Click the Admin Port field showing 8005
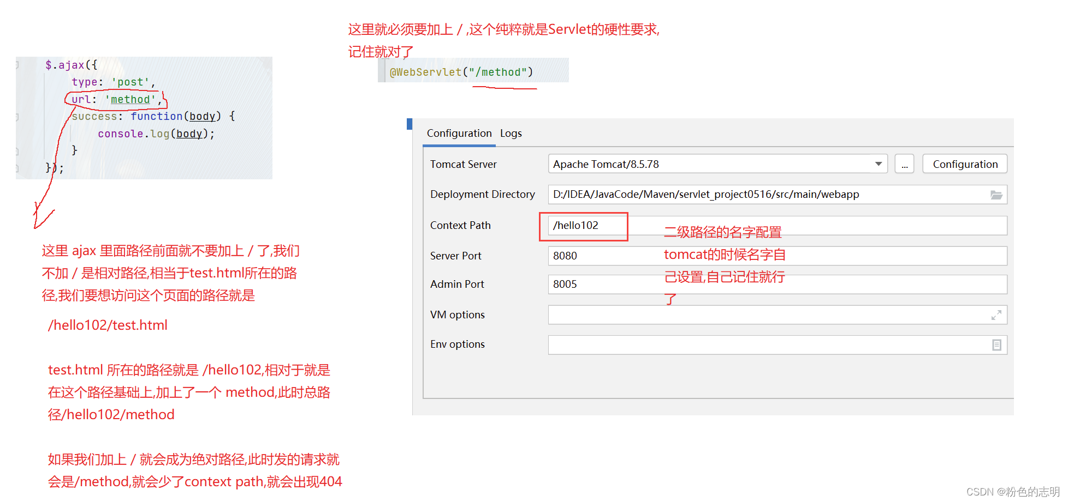 (778, 285)
